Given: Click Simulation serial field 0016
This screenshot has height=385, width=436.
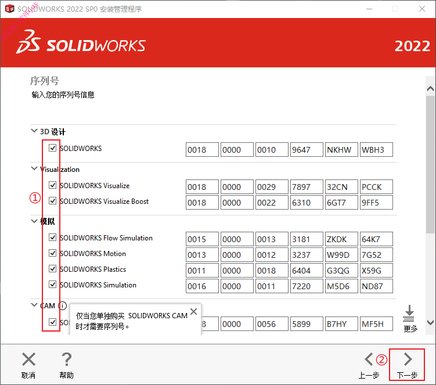Looking at the screenshot, I should tap(202, 286).
